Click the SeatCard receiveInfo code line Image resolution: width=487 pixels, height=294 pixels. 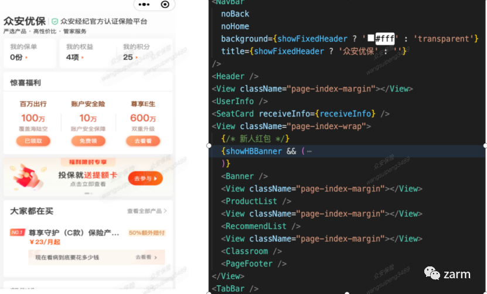point(301,114)
